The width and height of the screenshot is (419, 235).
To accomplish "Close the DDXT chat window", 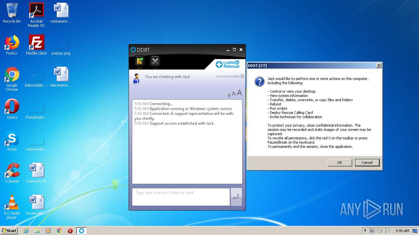I will (x=241, y=50).
